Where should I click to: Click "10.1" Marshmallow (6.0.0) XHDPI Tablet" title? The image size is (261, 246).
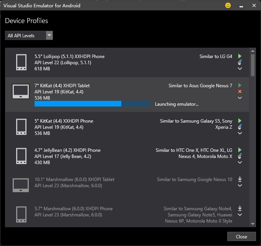74,180
